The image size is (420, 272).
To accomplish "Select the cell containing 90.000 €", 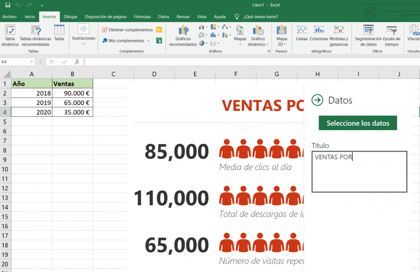I will 73,93.
